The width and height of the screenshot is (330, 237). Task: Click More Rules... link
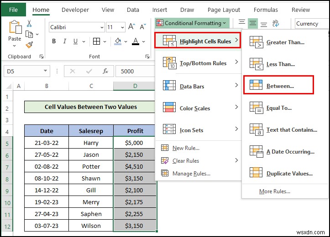[275, 191]
